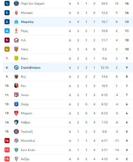The height and width of the screenshot is (162, 133).
Task: Select the maroon rank 5 badge
Action: click(7, 40)
